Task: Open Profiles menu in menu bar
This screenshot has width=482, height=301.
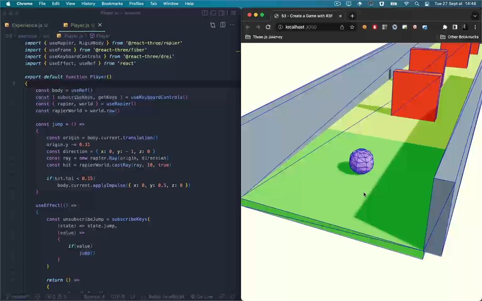Action: (x=136, y=4)
